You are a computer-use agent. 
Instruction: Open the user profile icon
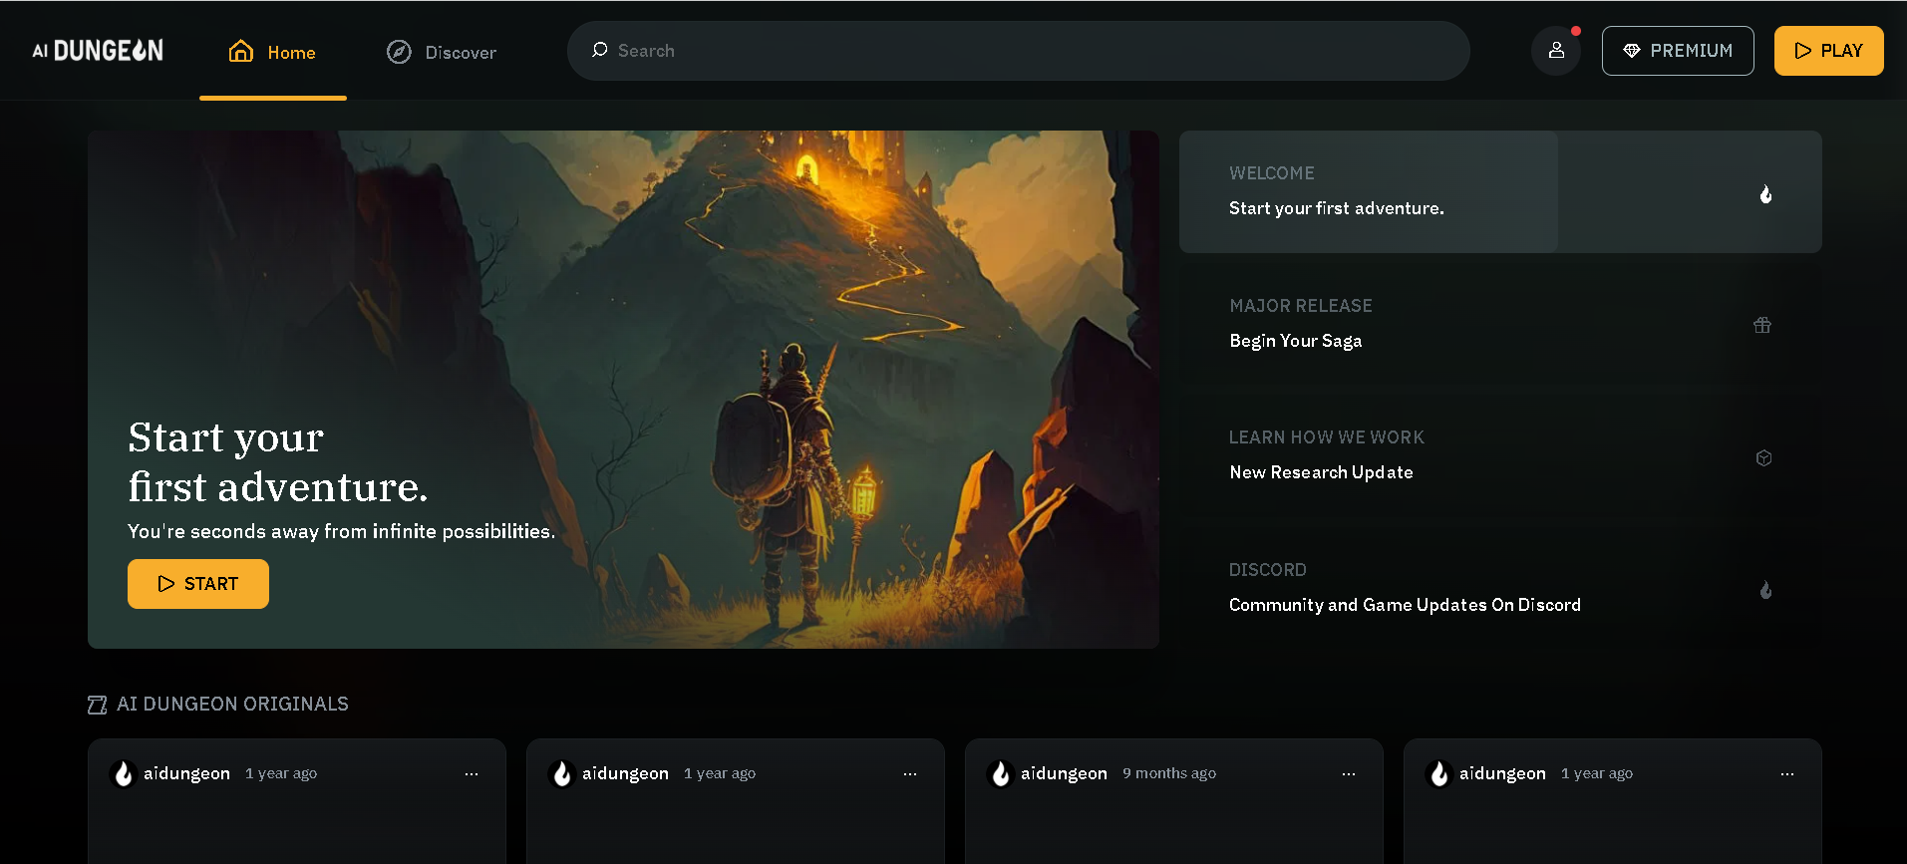point(1556,50)
